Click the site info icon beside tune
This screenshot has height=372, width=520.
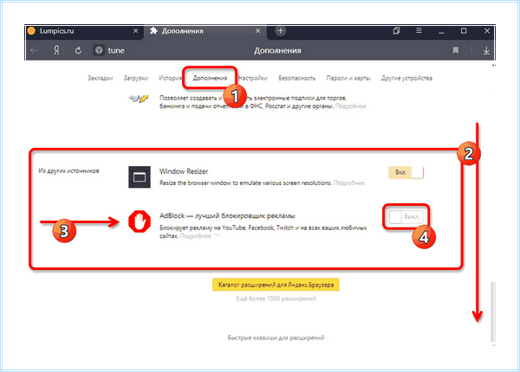(x=99, y=50)
